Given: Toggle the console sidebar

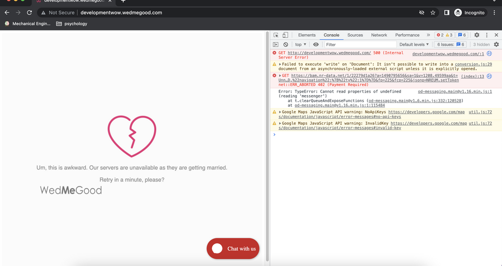Looking at the screenshot, I should pyautogui.click(x=276, y=45).
